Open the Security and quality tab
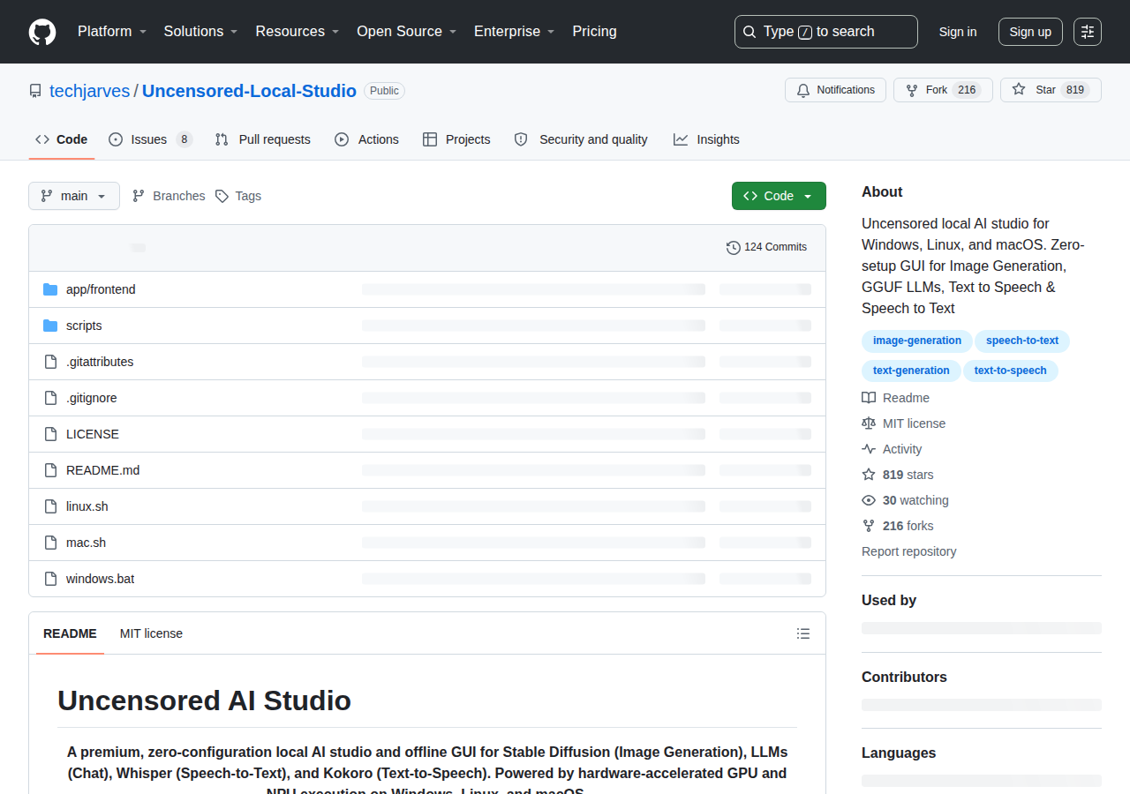The width and height of the screenshot is (1130, 794). [x=581, y=139]
